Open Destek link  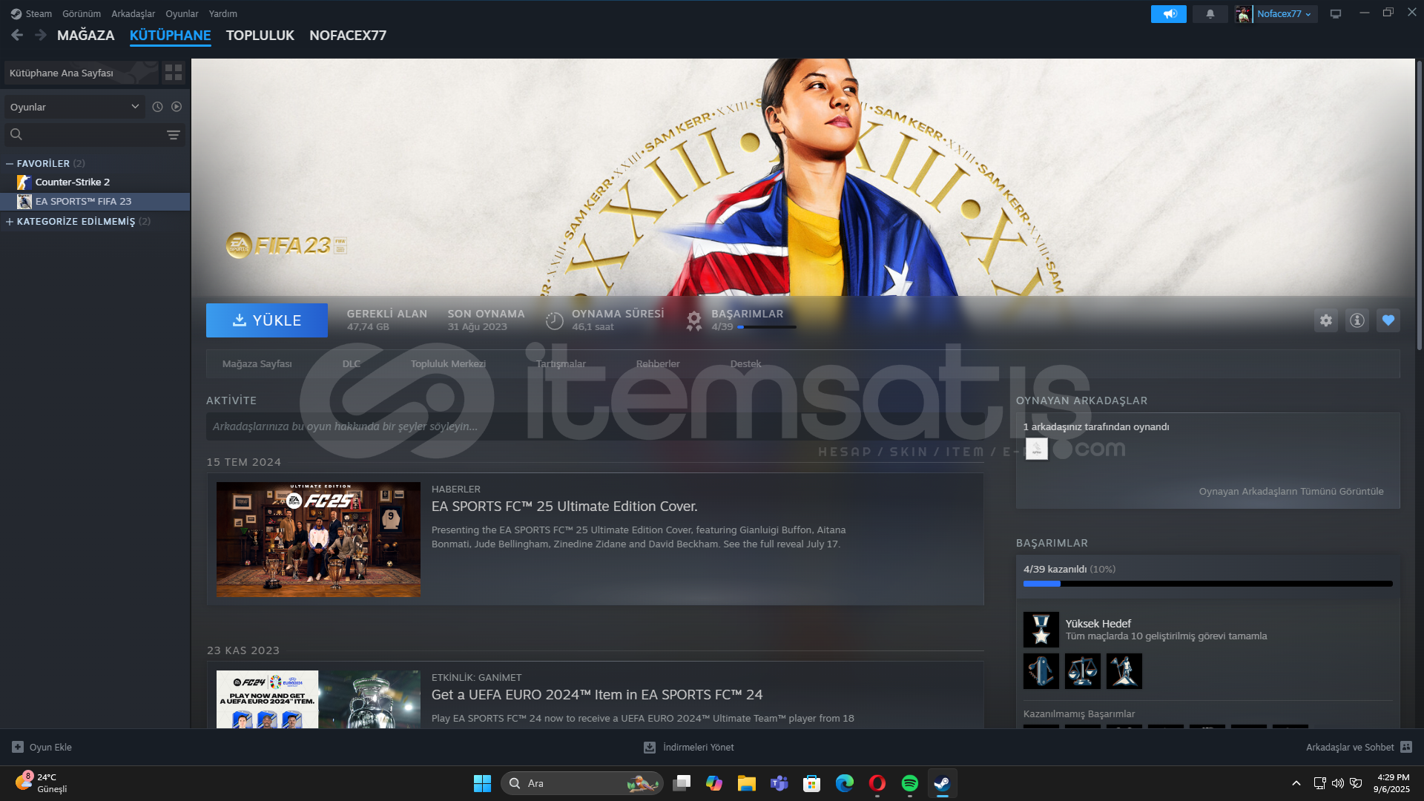coord(745,363)
